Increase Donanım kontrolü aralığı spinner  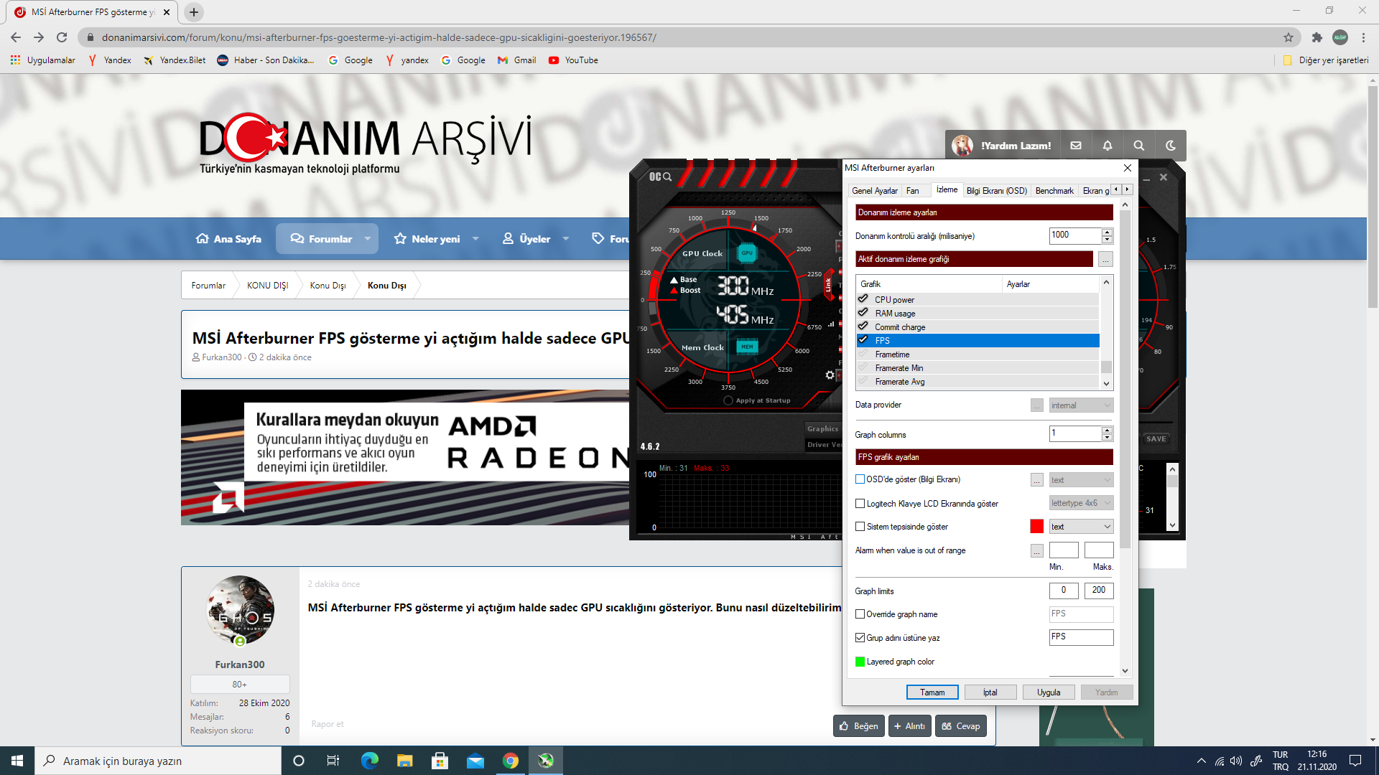1107,232
